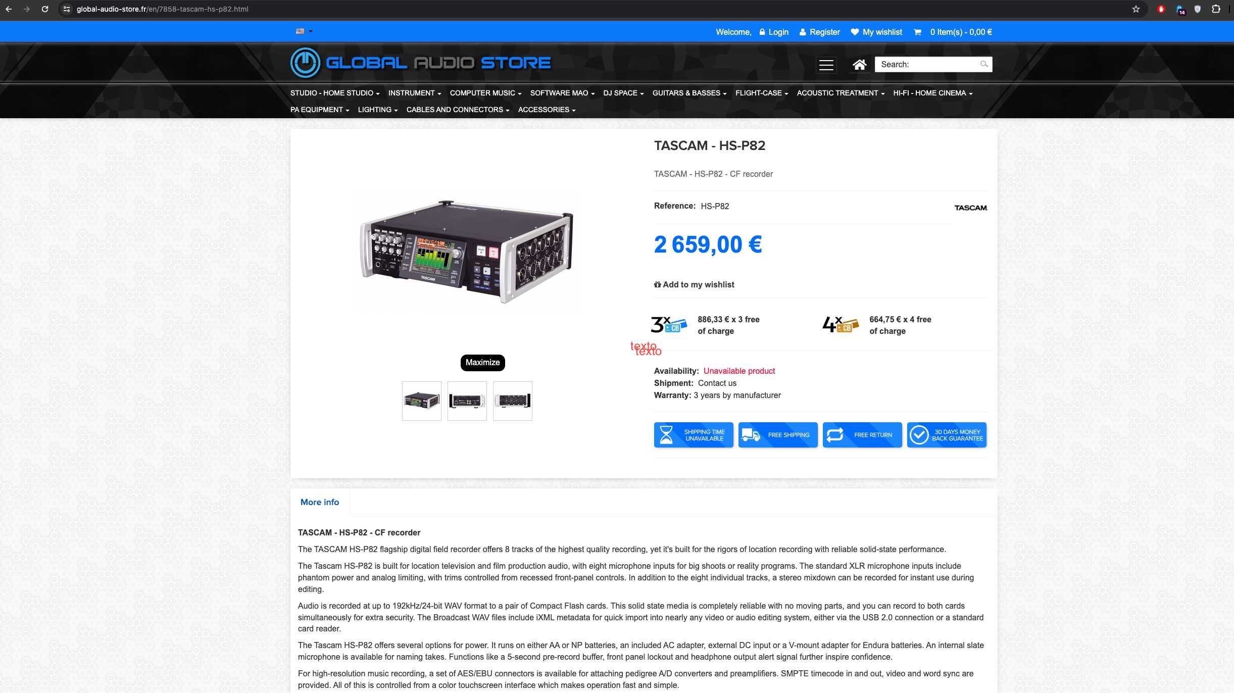
Task: Expand the FLIGHT-CASE menu
Action: pos(762,93)
